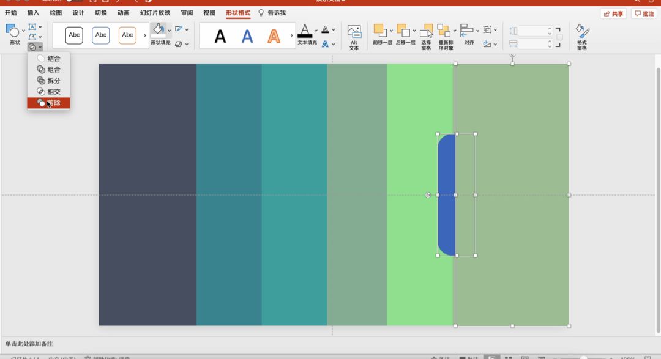Click the shape effects icon

pyautogui.click(x=179, y=44)
